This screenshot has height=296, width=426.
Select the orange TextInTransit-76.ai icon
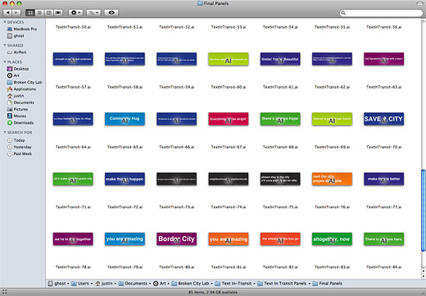tap(332, 179)
